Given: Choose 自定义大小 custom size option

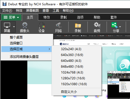Looking at the screenshot, I should coord(77,92).
